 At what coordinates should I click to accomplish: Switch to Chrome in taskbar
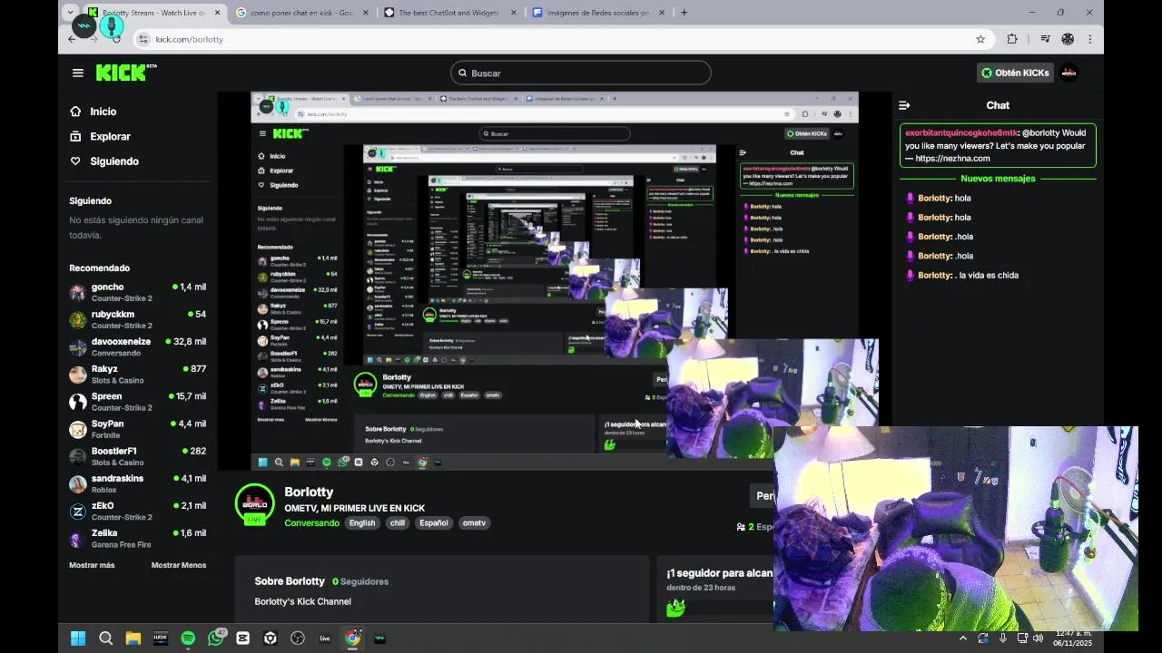click(x=352, y=638)
